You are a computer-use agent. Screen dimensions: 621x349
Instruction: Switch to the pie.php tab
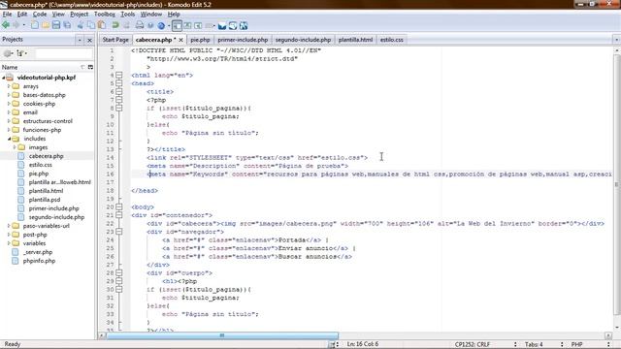200,40
